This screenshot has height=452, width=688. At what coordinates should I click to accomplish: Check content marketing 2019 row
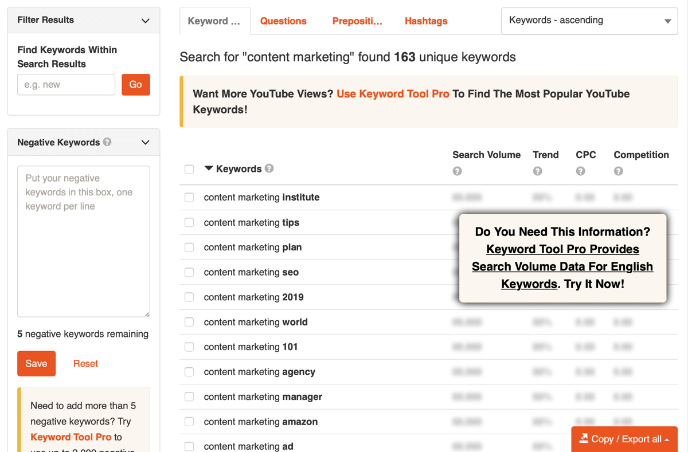pos(189,297)
